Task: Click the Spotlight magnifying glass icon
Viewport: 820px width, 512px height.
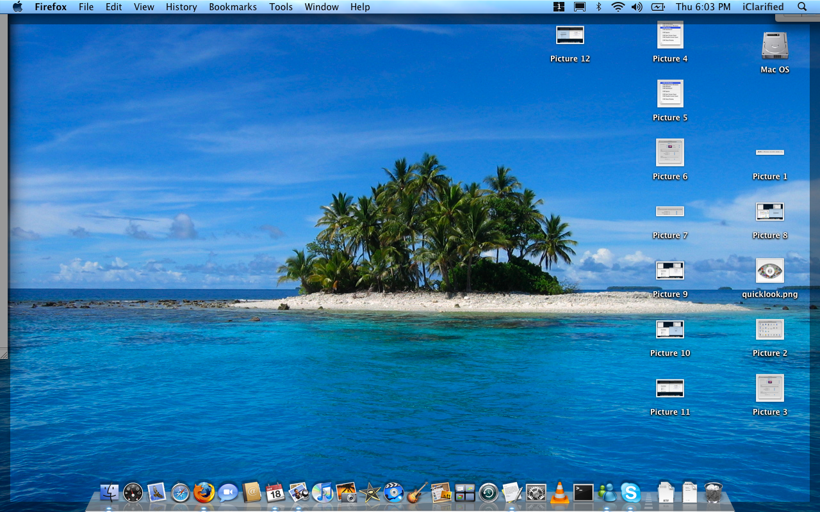Action: coord(802,7)
